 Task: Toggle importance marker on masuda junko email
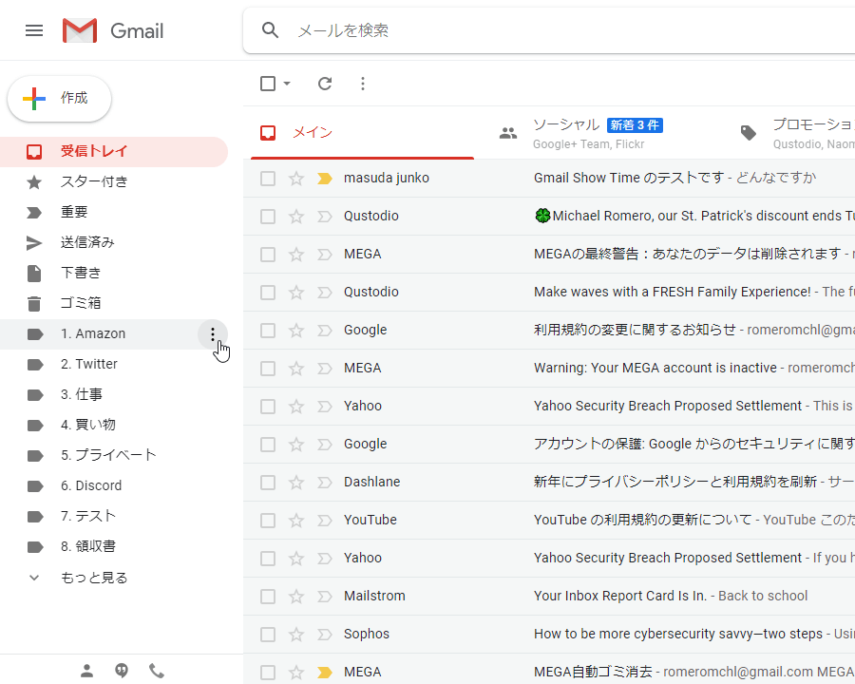click(325, 179)
